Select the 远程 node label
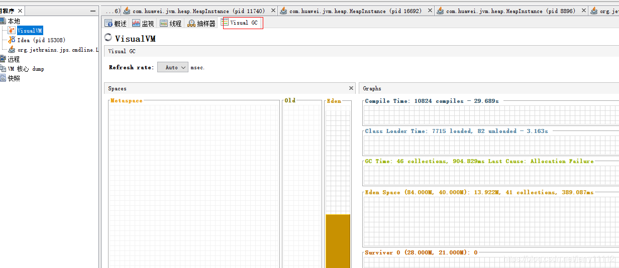Screen dimensions: 619x268 (x=14, y=59)
